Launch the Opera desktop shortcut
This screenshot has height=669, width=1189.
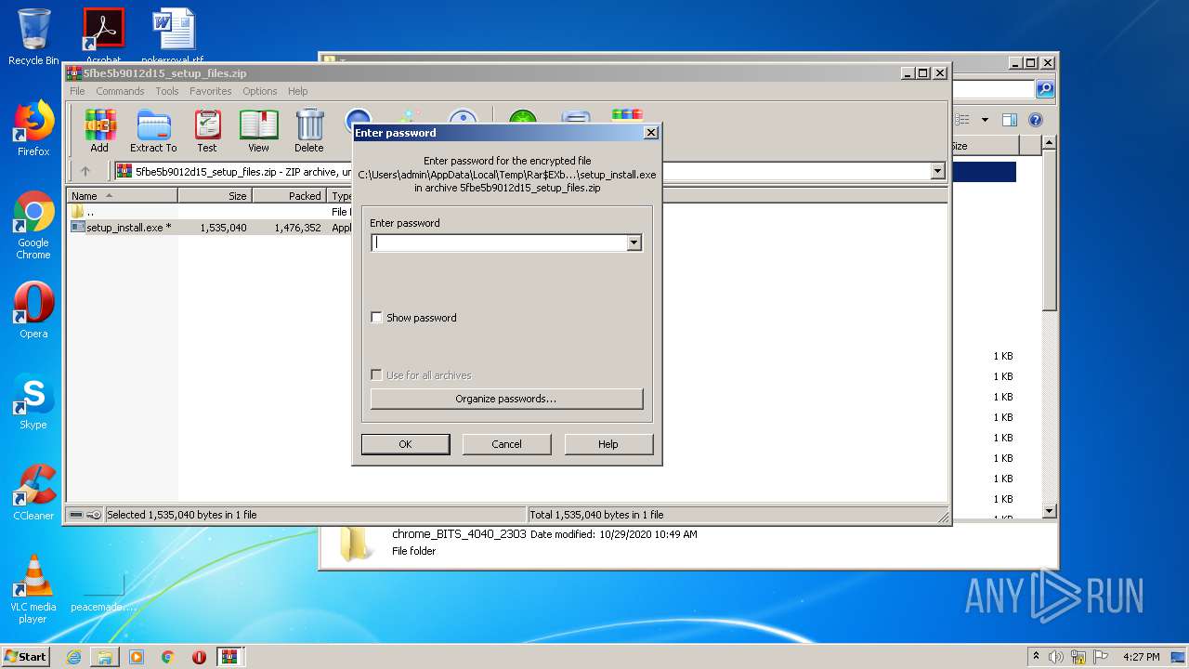click(x=33, y=310)
